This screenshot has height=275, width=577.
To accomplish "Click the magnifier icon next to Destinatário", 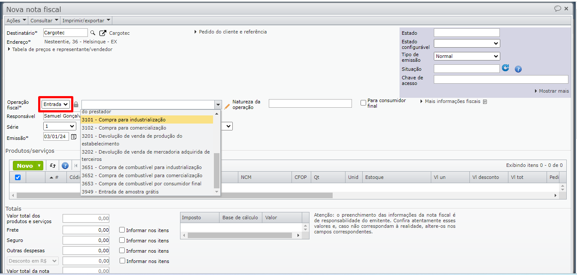I will 93,33.
